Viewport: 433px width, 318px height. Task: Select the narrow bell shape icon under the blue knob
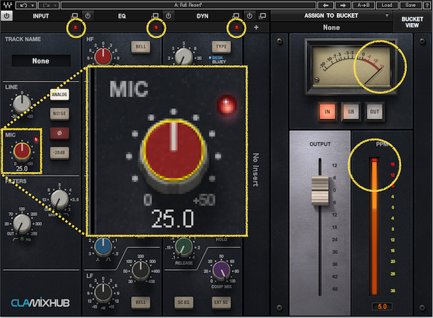[98, 259]
